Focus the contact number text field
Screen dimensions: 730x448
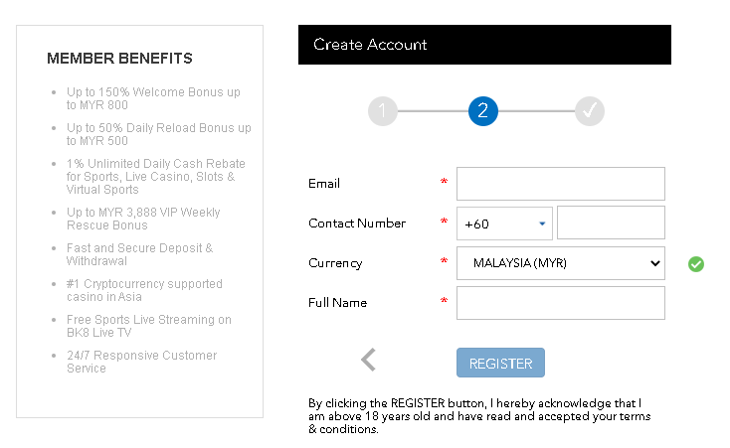pyautogui.click(x=611, y=223)
